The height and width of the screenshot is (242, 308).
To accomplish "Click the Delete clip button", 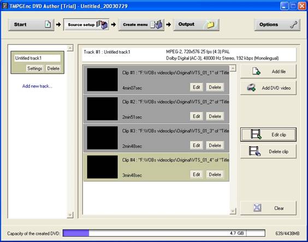I will click(268, 152).
